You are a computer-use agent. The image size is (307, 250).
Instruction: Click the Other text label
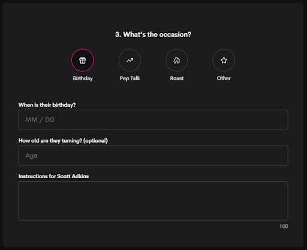[x=224, y=79]
